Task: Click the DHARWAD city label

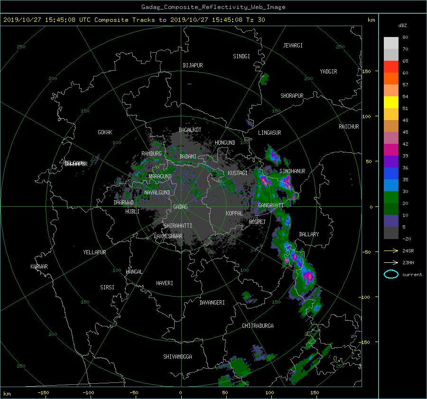Action: pos(124,203)
